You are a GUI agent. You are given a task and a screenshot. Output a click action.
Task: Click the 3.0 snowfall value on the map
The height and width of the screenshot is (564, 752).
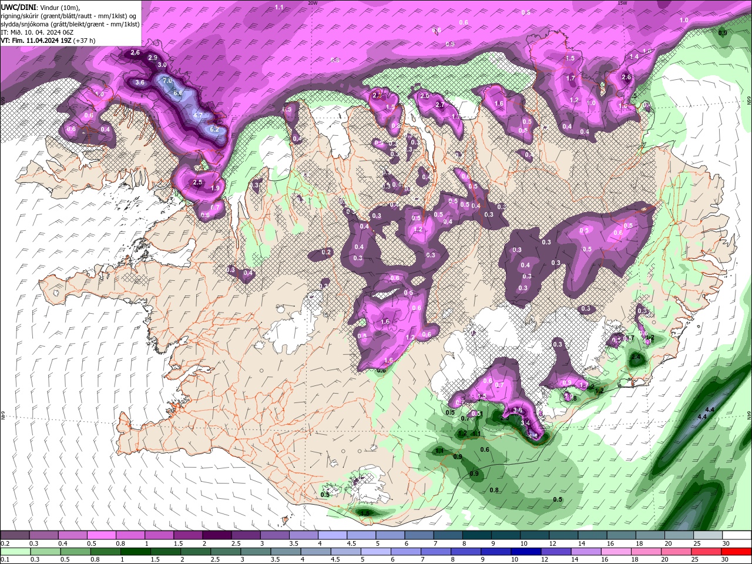pos(163,65)
